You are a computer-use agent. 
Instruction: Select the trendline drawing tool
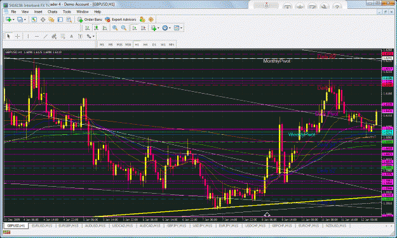tap(45, 36)
